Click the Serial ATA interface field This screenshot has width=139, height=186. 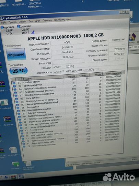tap(68, 52)
